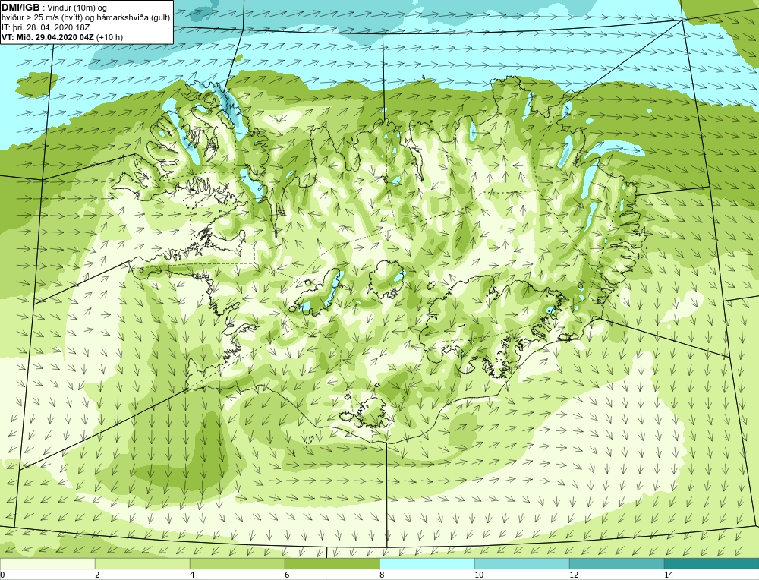Click the initial time line 'IT: þri. 28. 04. 2020 18Z'
Image resolution: width=759 pixels, height=580 pixels.
coord(46,27)
